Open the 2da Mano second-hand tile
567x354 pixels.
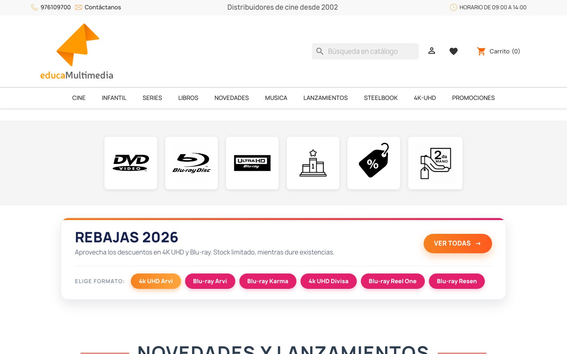pyautogui.click(x=435, y=163)
